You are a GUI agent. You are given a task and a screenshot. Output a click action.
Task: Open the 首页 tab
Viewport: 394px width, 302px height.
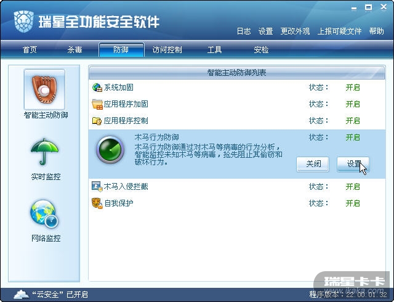[30, 49]
